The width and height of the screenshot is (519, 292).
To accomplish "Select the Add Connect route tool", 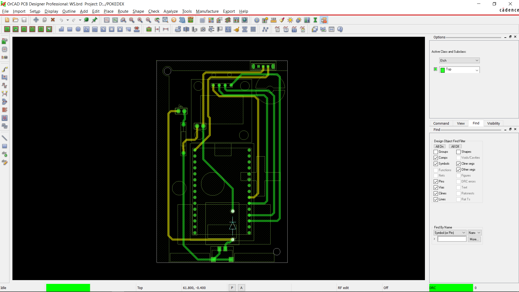I will [5, 69].
